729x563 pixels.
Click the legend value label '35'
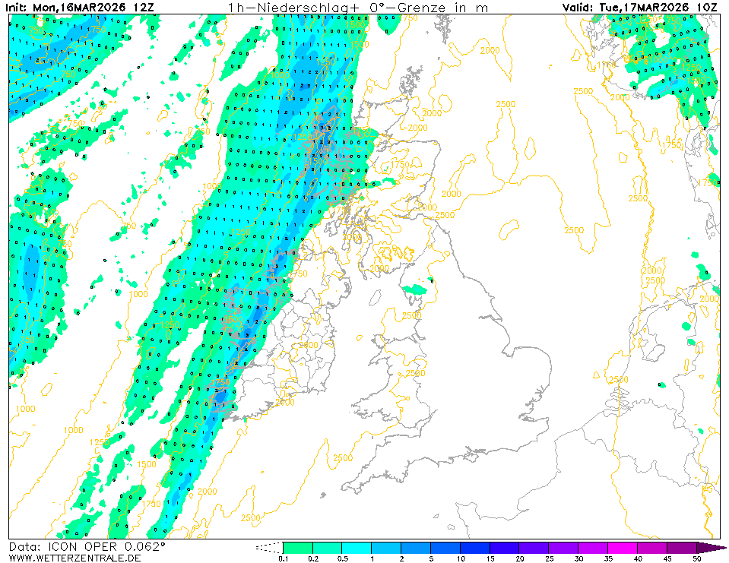(x=608, y=559)
